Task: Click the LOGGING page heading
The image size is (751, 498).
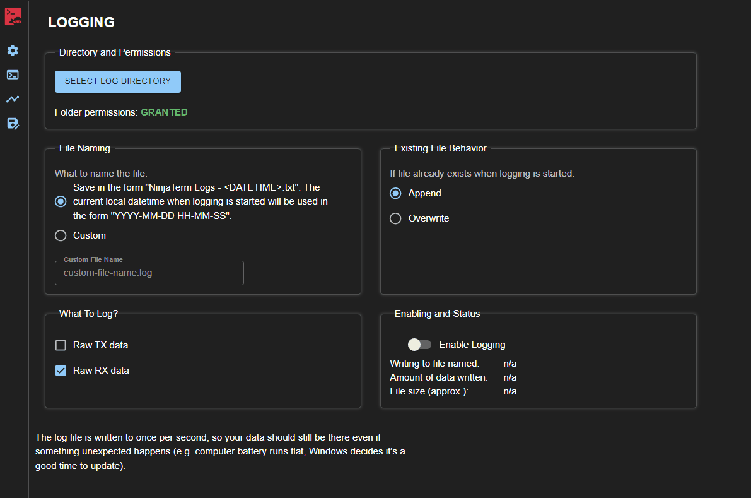Action: [81, 23]
